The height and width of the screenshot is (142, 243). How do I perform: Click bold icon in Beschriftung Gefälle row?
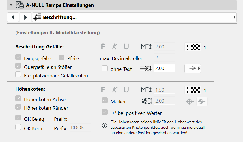click(x=103, y=47)
